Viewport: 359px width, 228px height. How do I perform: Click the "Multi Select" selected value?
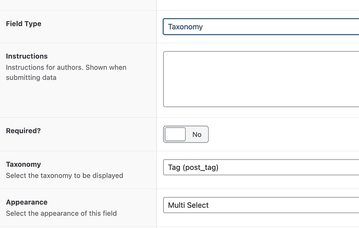coord(188,205)
